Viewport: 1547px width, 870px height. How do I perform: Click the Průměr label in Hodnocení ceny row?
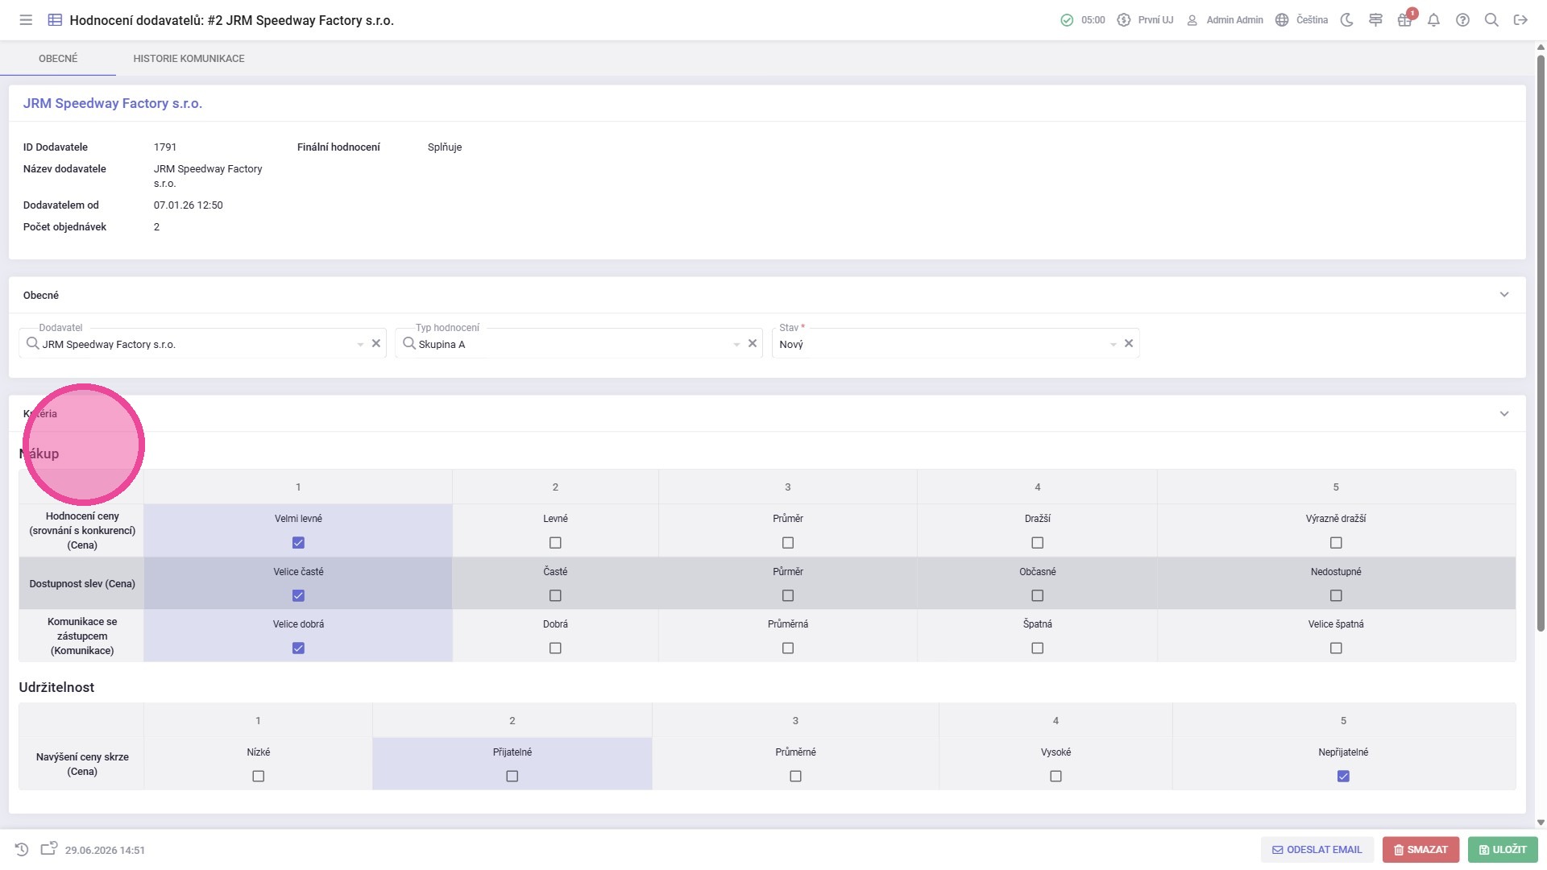[788, 519]
